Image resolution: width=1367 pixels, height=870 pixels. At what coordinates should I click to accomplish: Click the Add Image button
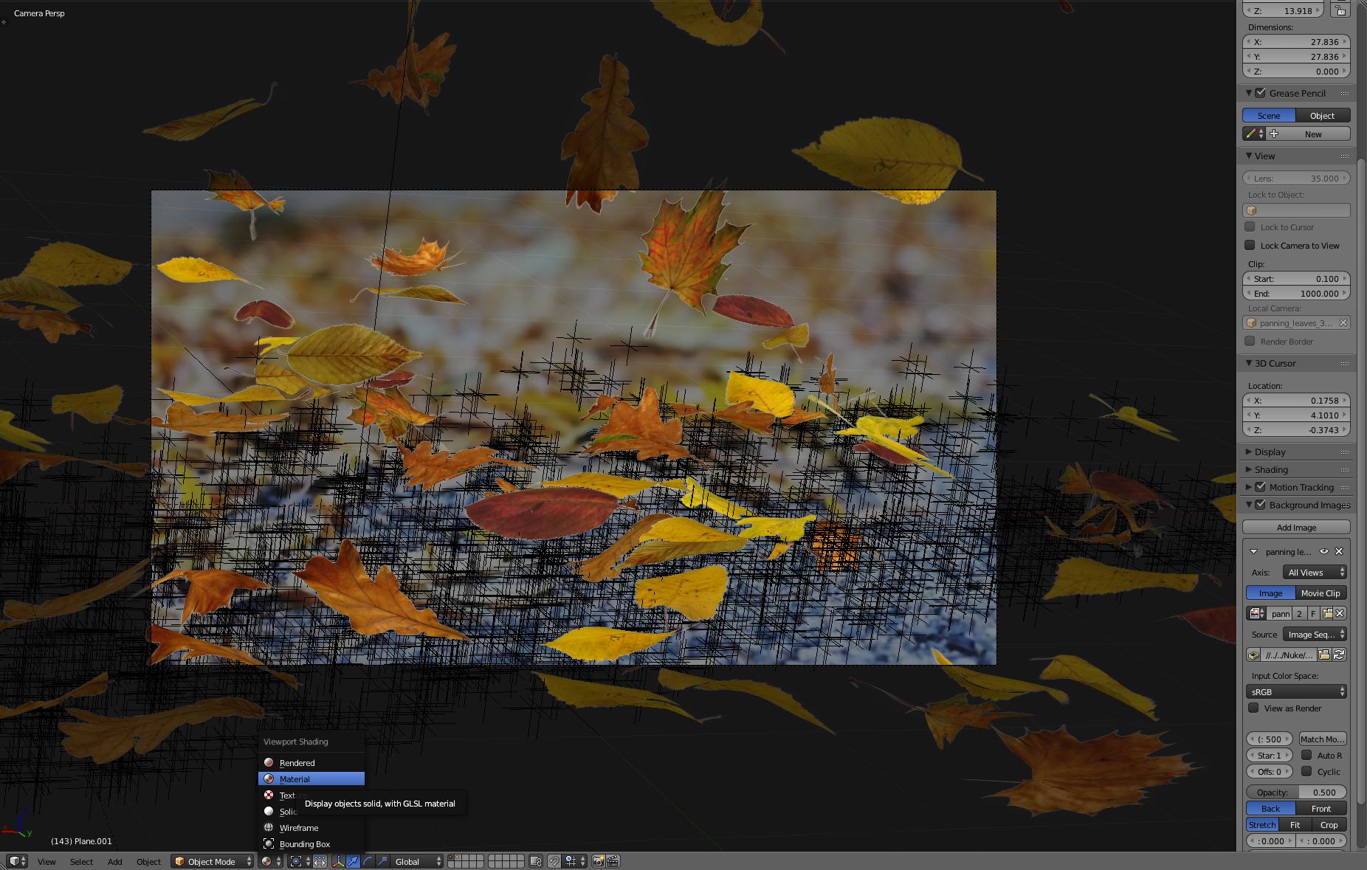1296,527
